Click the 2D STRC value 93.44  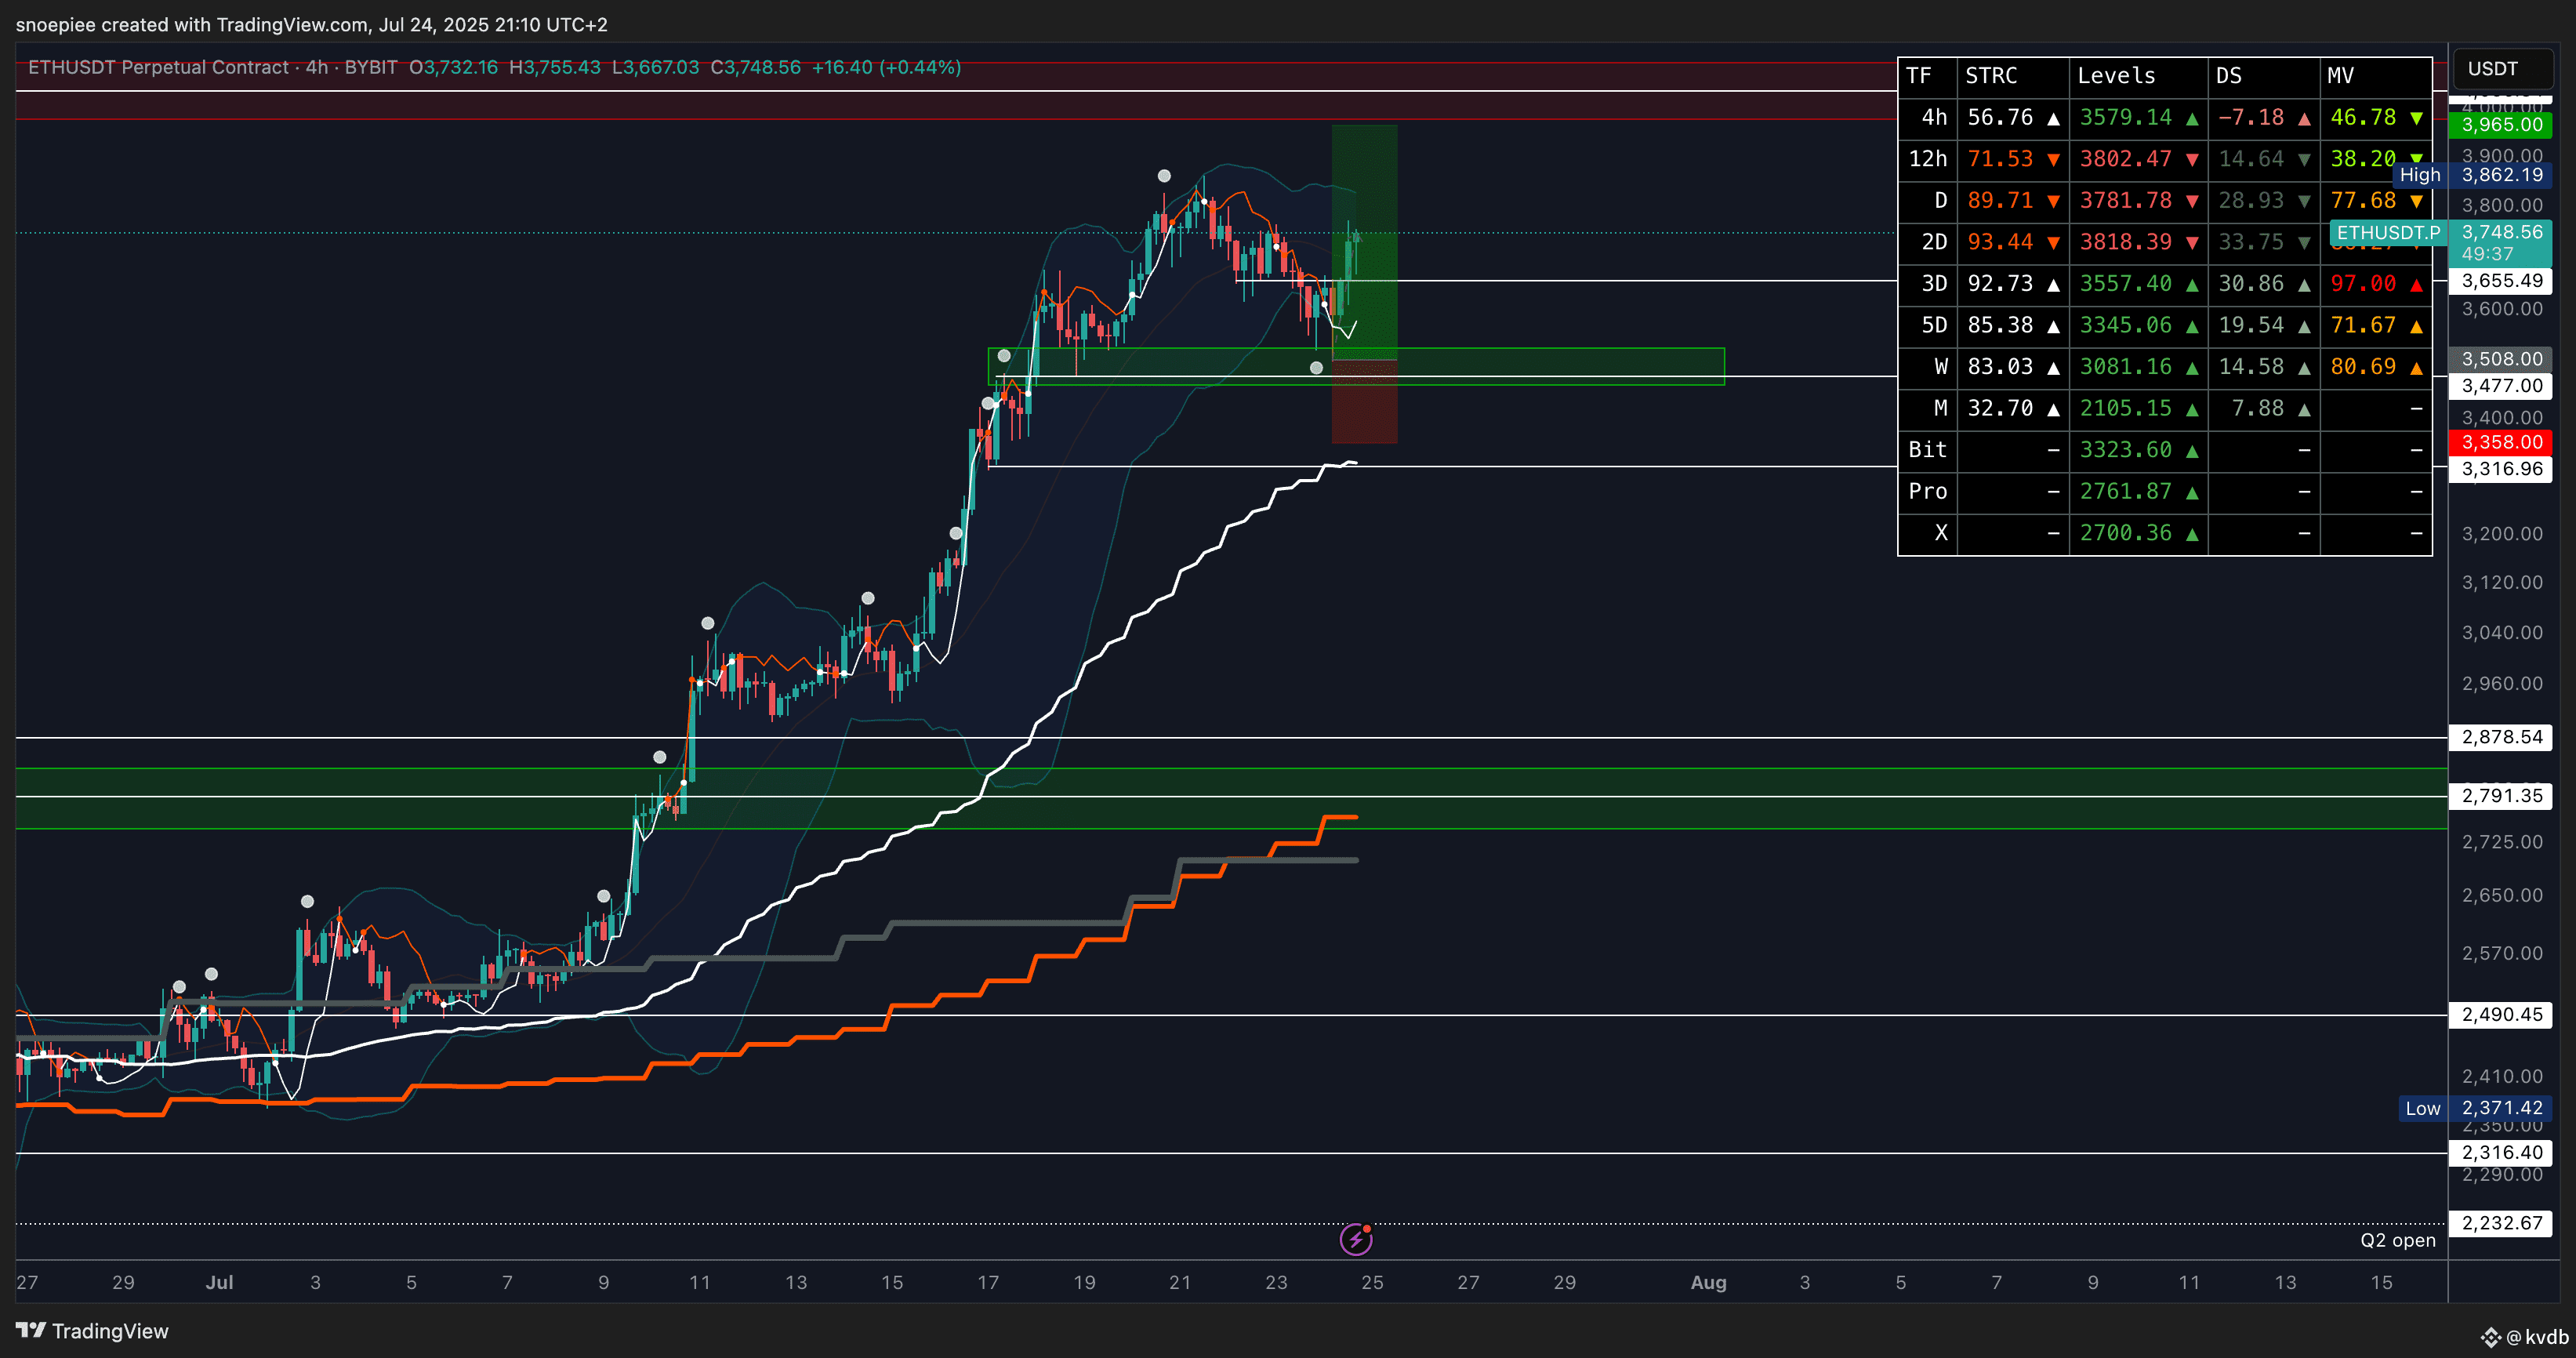[2000, 242]
